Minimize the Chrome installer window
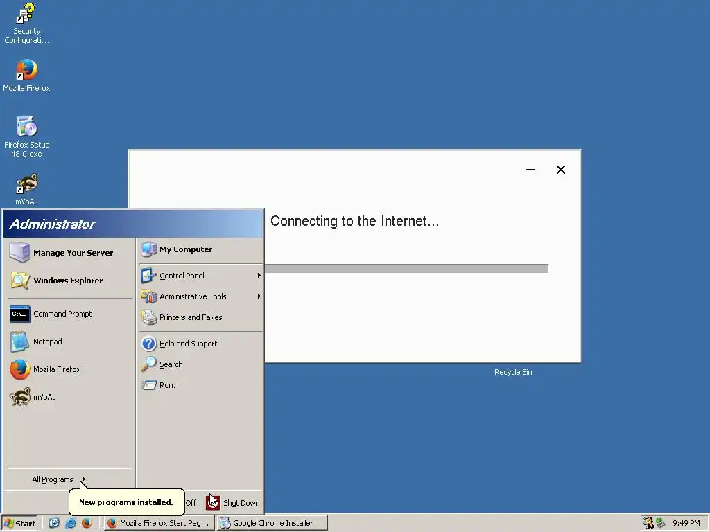710x532 pixels. [530, 170]
